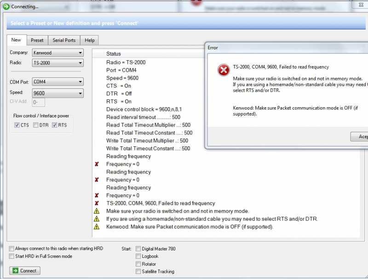
Task: Enable Always connect to this radio option
Action: 11,249
